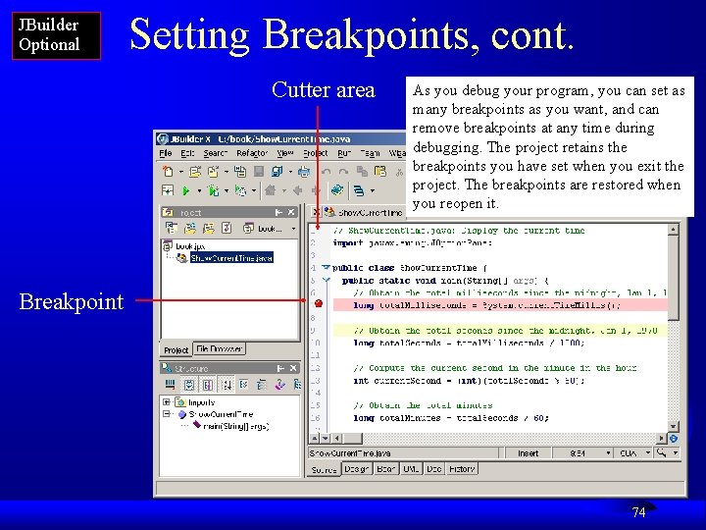The image size is (706, 530).
Task: Click the Debug project icon
Action: point(214,190)
